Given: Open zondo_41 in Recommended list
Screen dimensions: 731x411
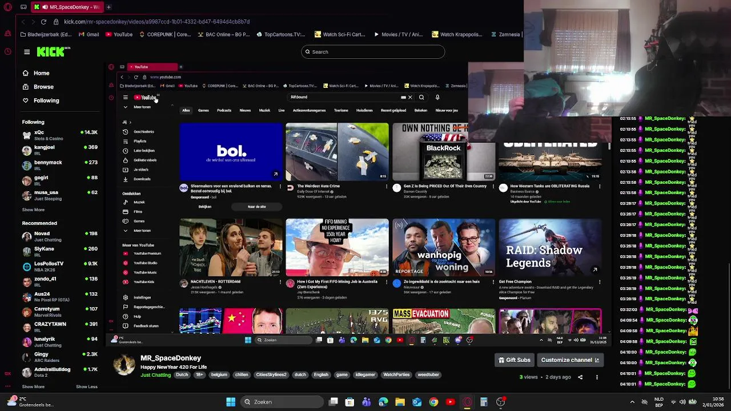Looking at the screenshot, I should click(x=59, y=281).
